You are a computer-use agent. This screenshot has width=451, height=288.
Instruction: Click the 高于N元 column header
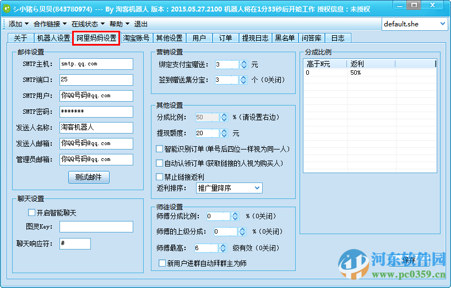(x=325, y=64)
